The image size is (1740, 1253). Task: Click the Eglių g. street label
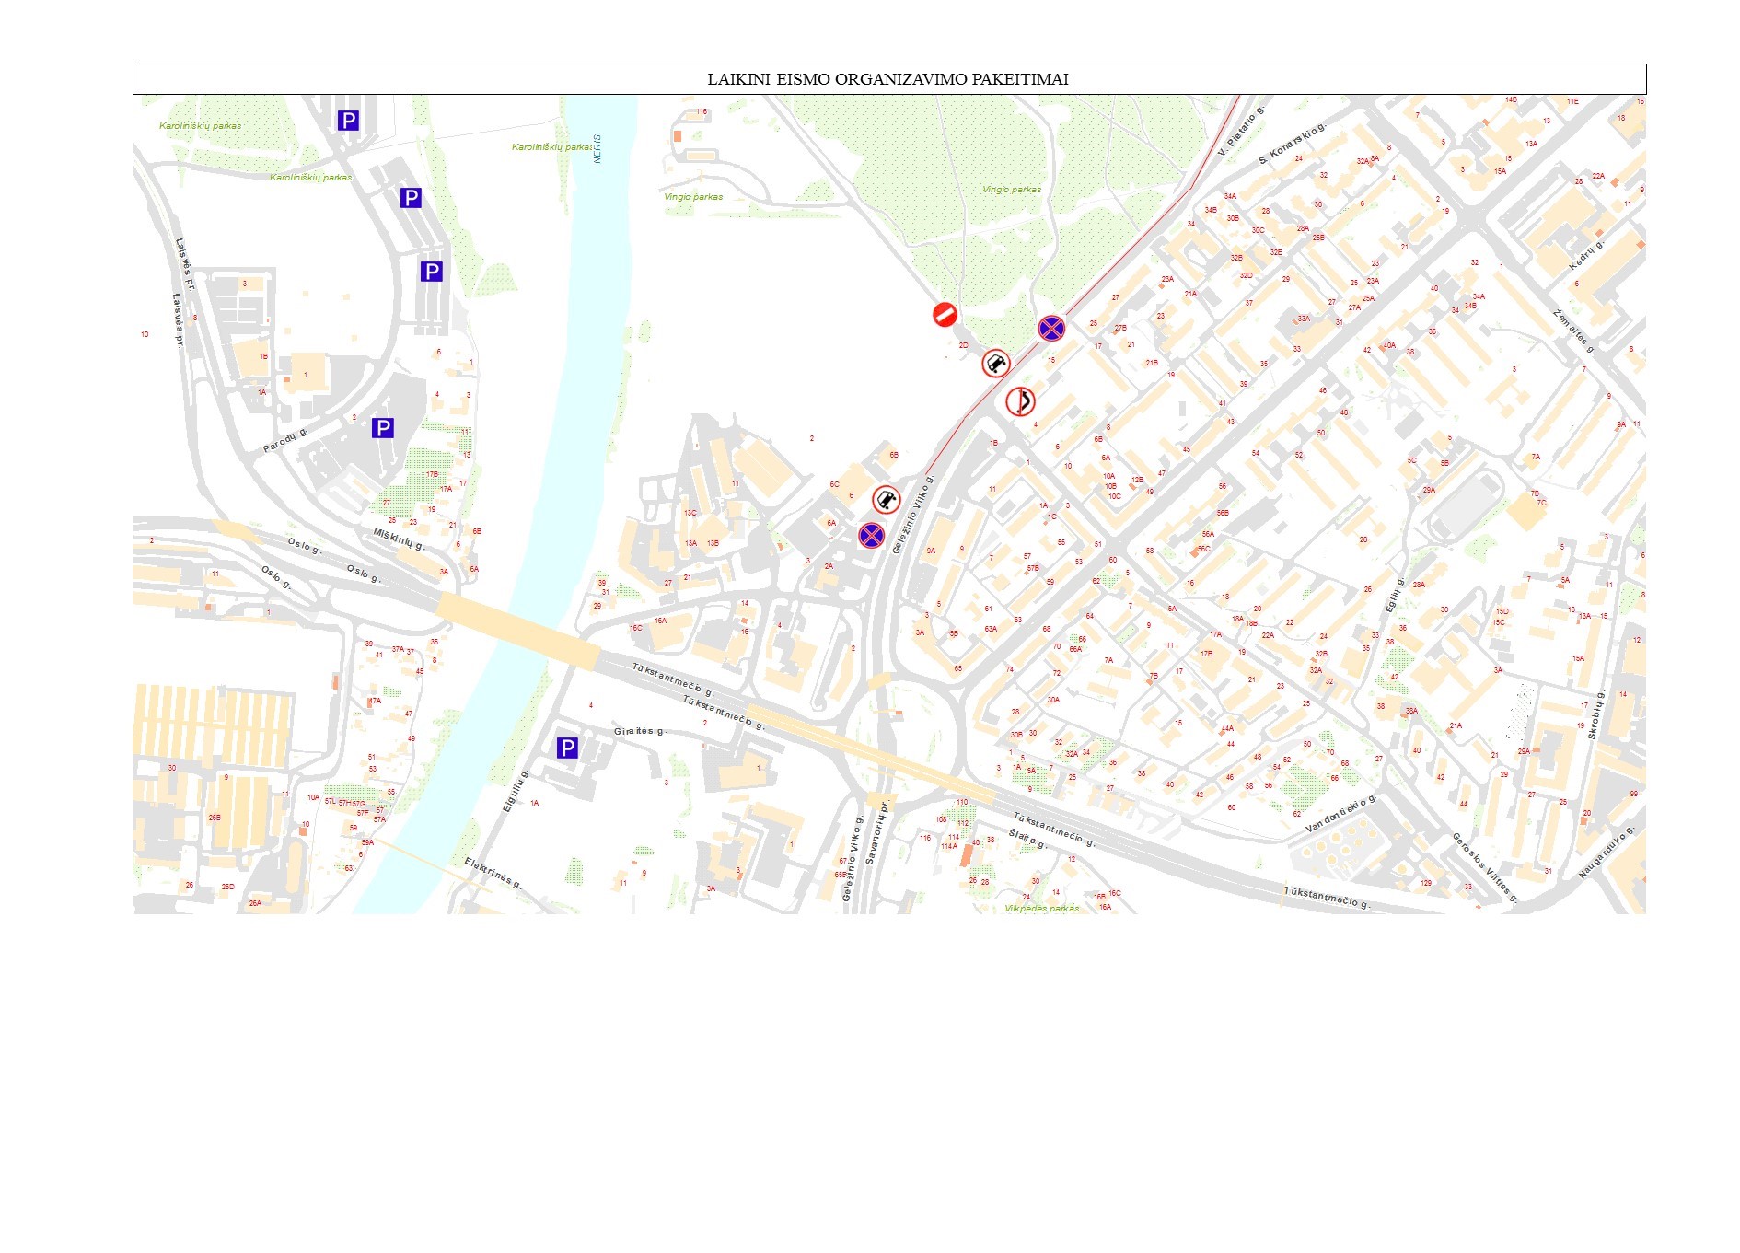pyautogui.click(x=1396, y=595)
